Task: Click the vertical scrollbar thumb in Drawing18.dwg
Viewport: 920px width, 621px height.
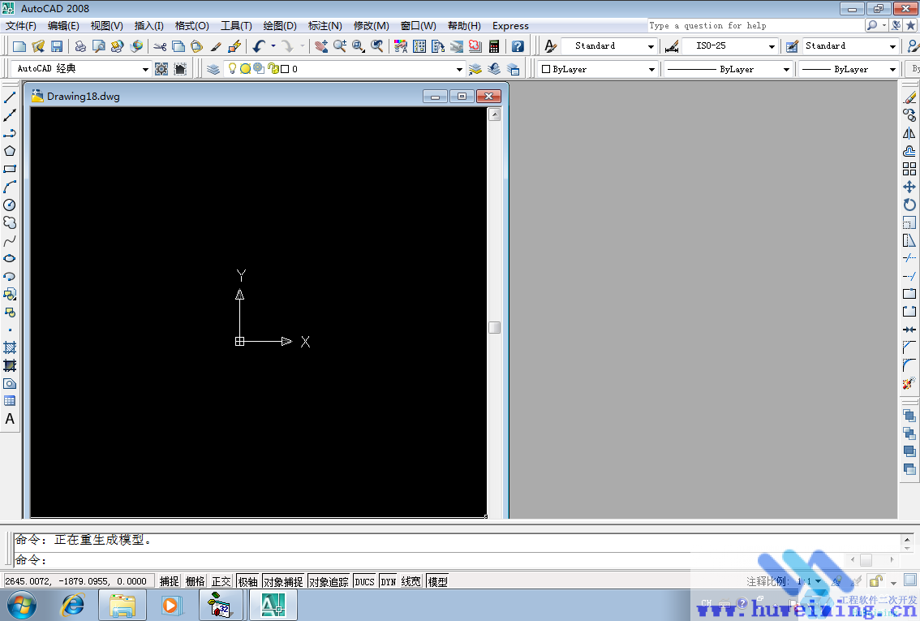Action: tap(495, 327)
